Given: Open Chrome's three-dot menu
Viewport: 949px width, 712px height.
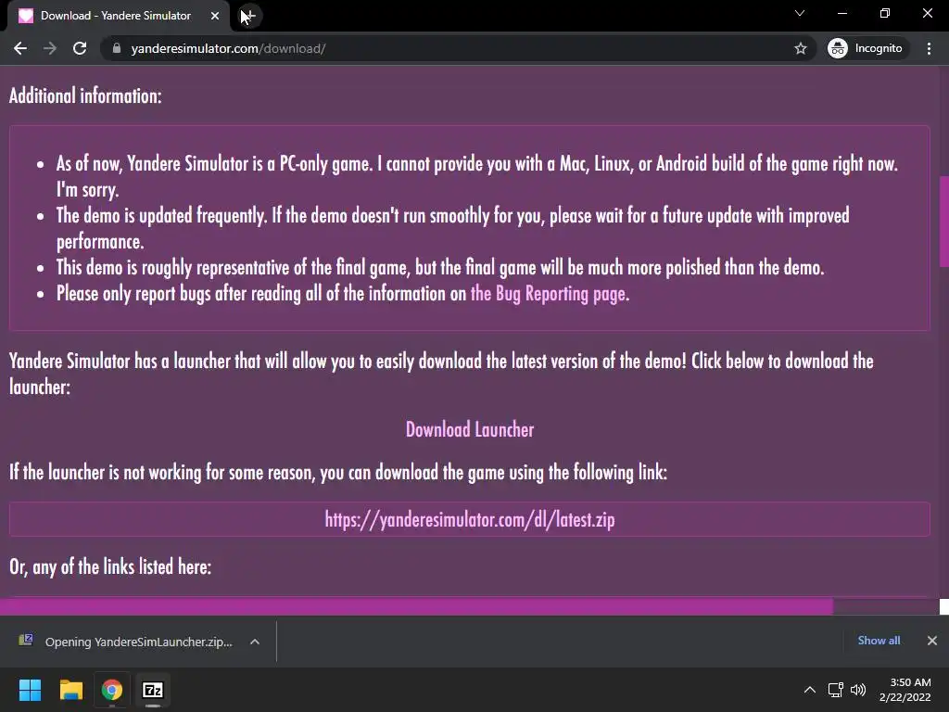Looking at the screenshot, I should [929, 48].
